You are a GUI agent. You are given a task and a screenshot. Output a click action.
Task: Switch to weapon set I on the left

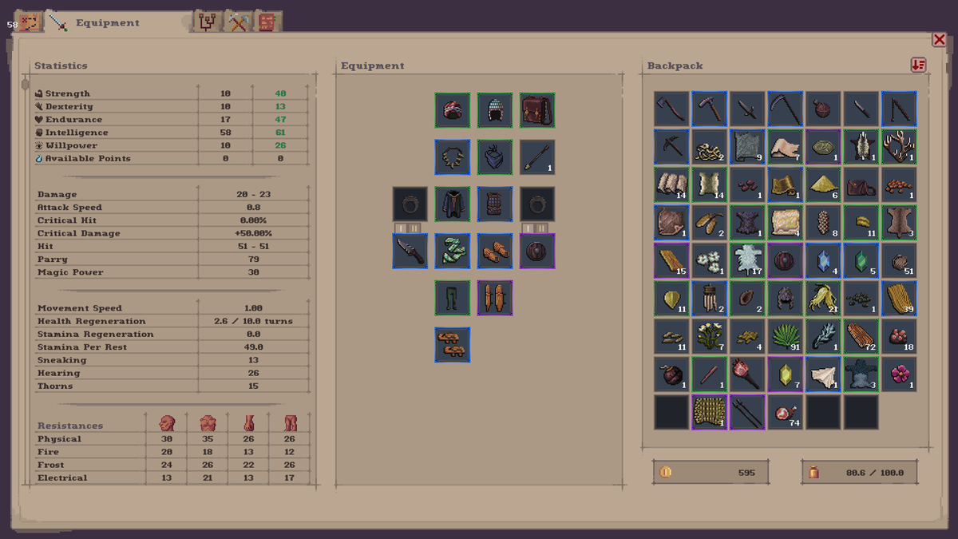click(402, 228)
